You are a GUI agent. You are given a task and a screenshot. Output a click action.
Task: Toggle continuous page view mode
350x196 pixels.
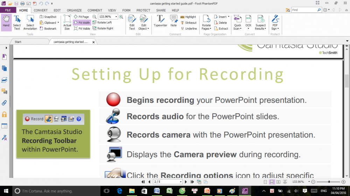(272, 182)
